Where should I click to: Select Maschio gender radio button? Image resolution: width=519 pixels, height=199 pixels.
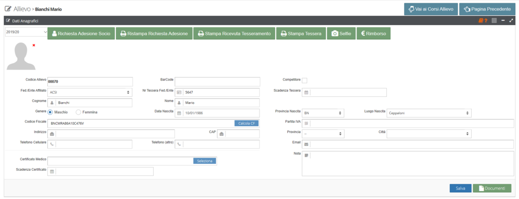click(x=50, y=112)
